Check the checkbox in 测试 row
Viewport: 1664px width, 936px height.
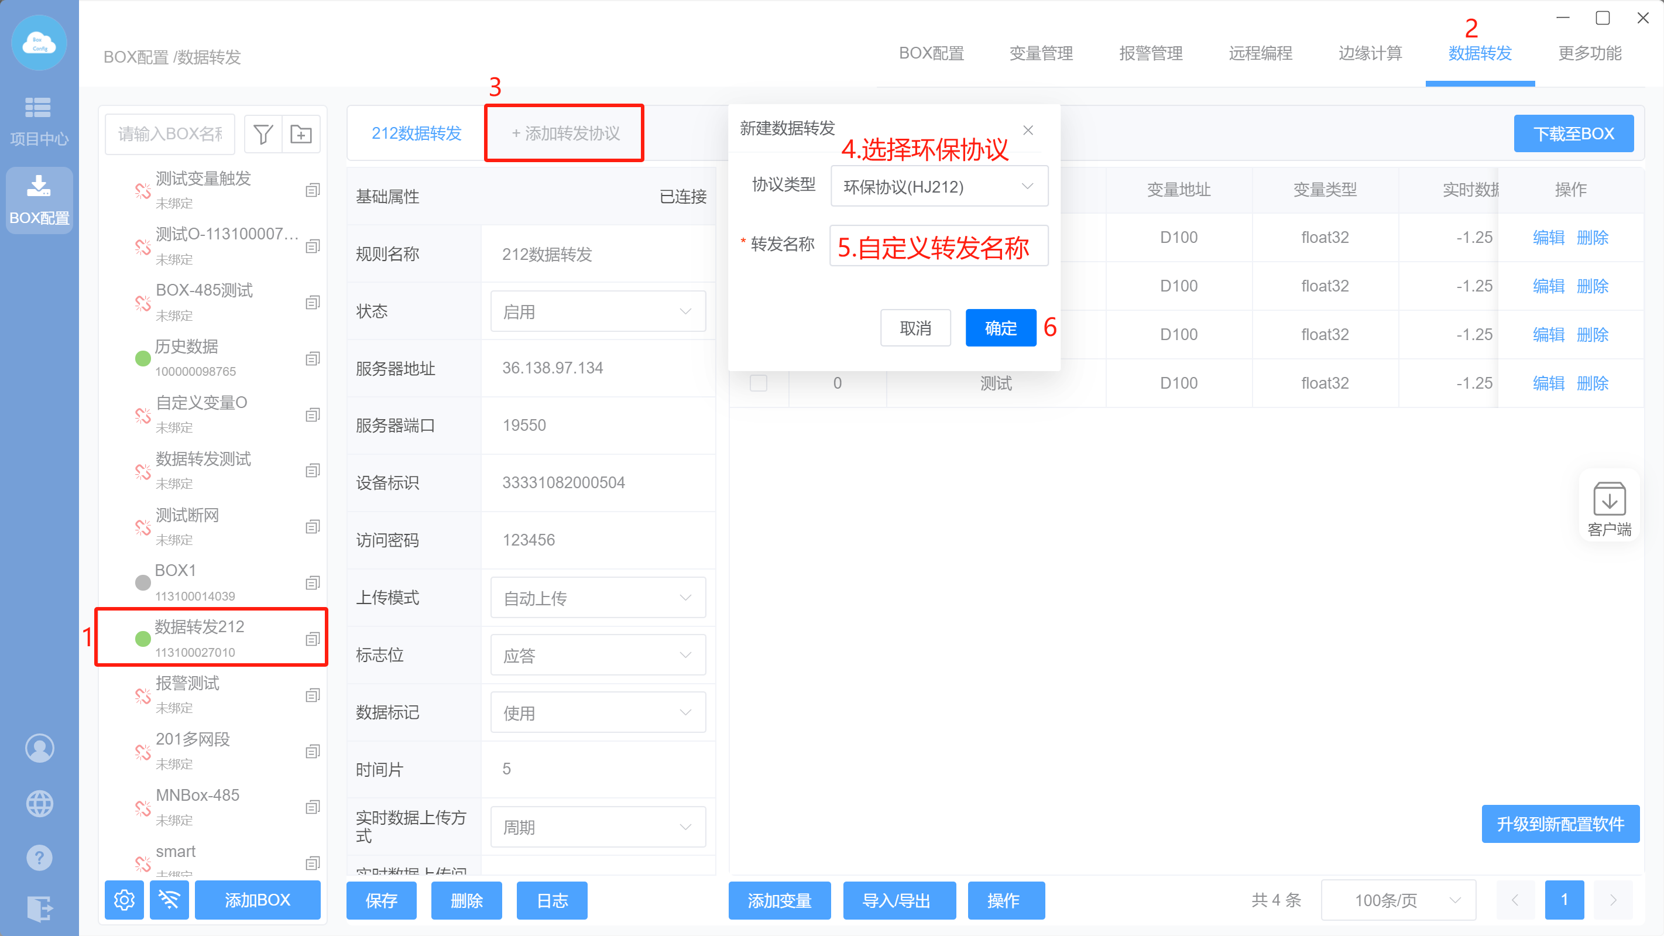click(x=759, y=383)
